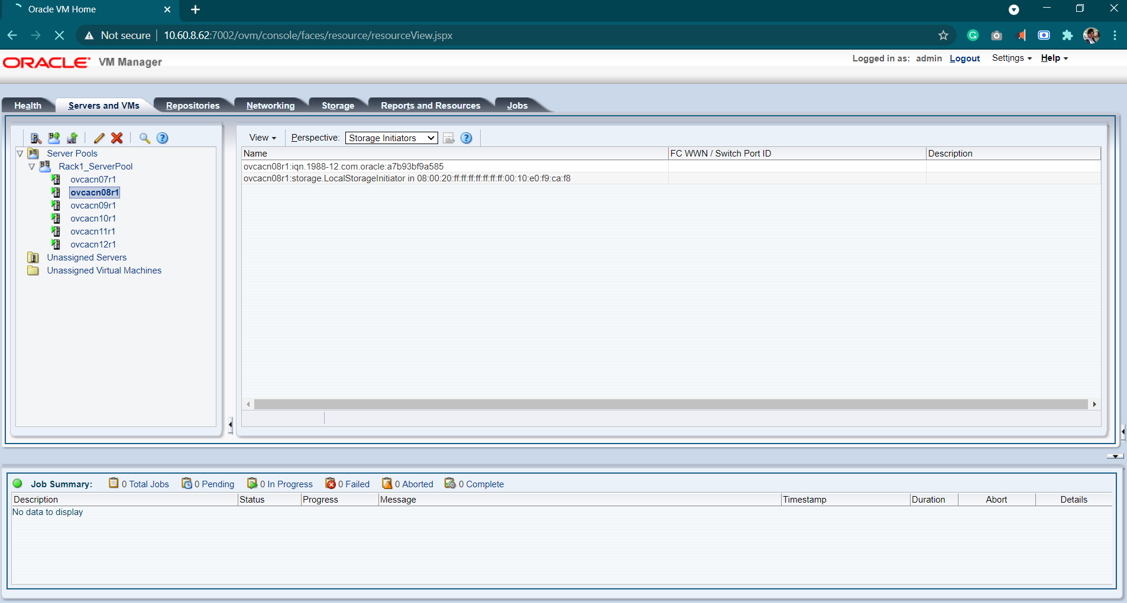Click the Servers and VMs tab

[x=104, y=106]
